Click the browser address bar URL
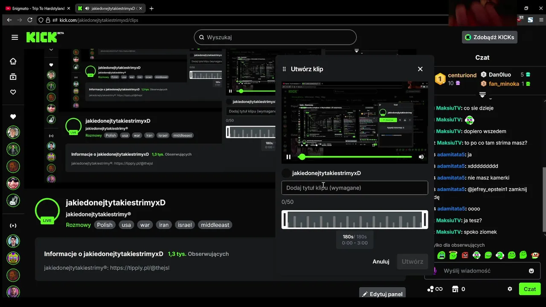This screenshot has width=546, height=307. (x=99, y=20)
